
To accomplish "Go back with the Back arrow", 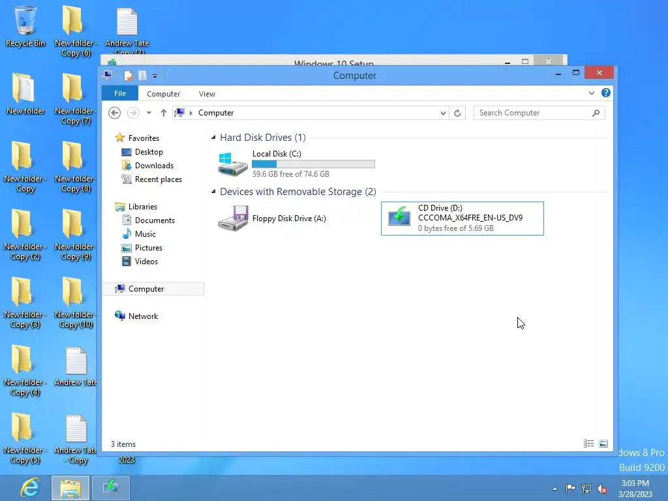I will click(114, 113).
